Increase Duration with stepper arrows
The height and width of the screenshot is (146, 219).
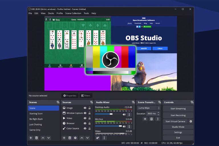(158, 113)
